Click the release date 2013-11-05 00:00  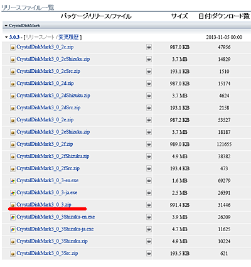pyautogui.click(x=224, y=38)
